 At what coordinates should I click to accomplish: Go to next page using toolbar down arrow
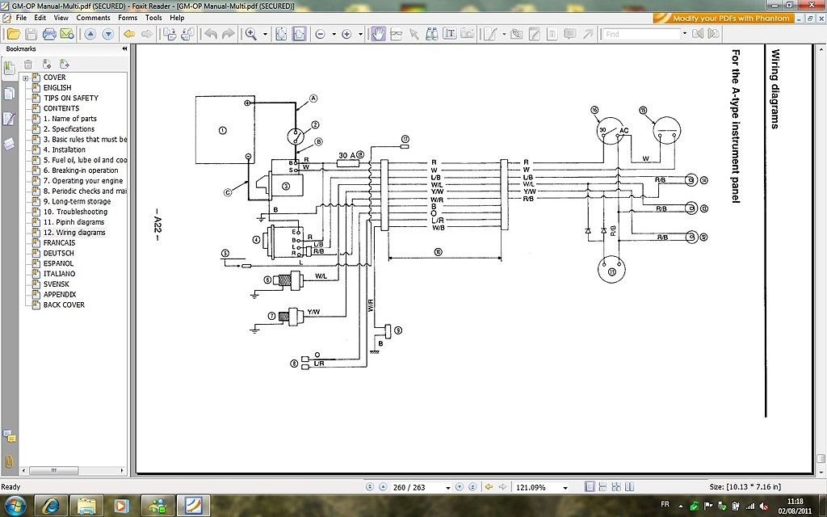[x=108, y=34]
